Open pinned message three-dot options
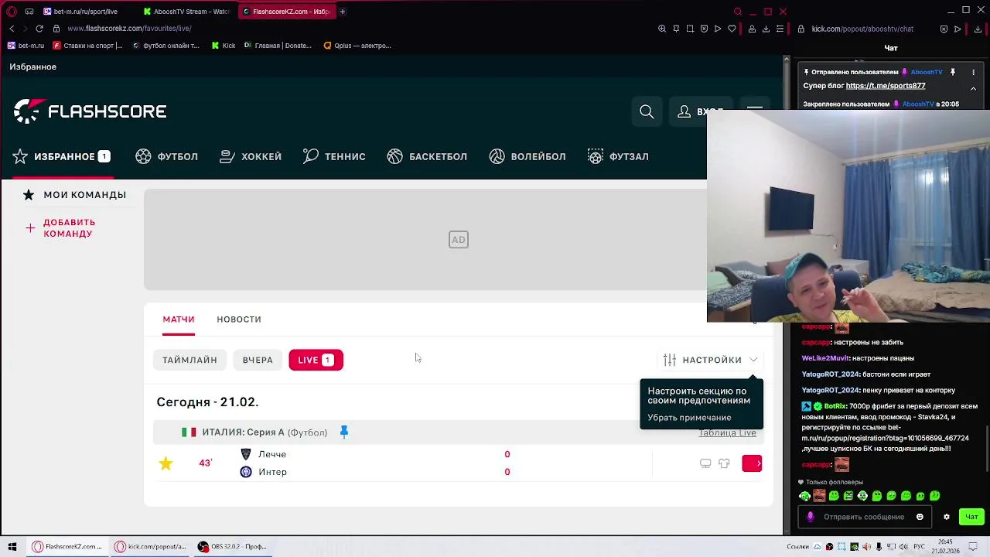The height and width of the screenshot is (557, 990). tap(973, 72)
